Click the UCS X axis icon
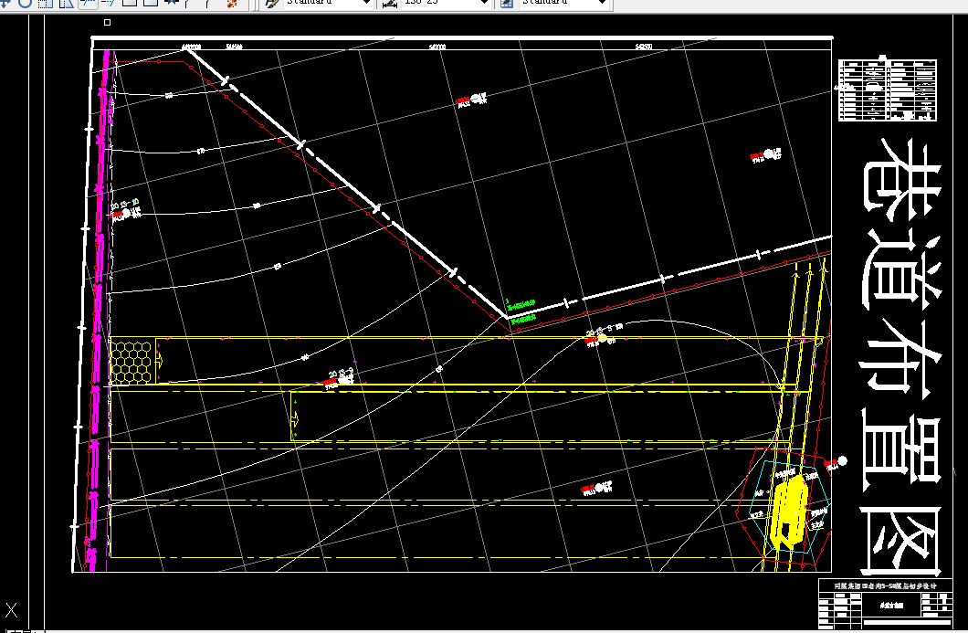The image size is (968, 633). click(11, 611)
